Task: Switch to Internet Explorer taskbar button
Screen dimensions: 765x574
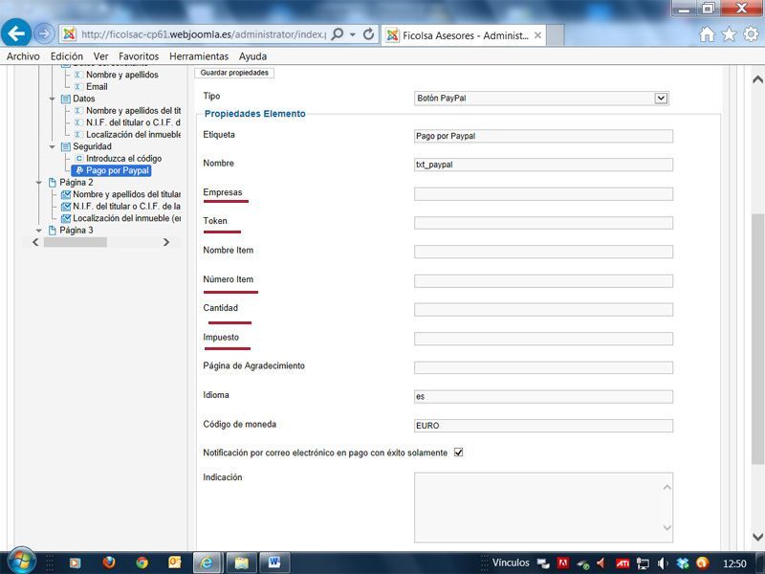Action: pyautogui.click(x=208, y=563)
